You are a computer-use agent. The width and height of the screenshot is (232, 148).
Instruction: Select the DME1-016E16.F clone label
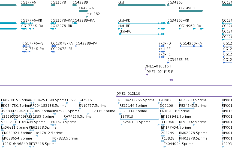point(158,66)
